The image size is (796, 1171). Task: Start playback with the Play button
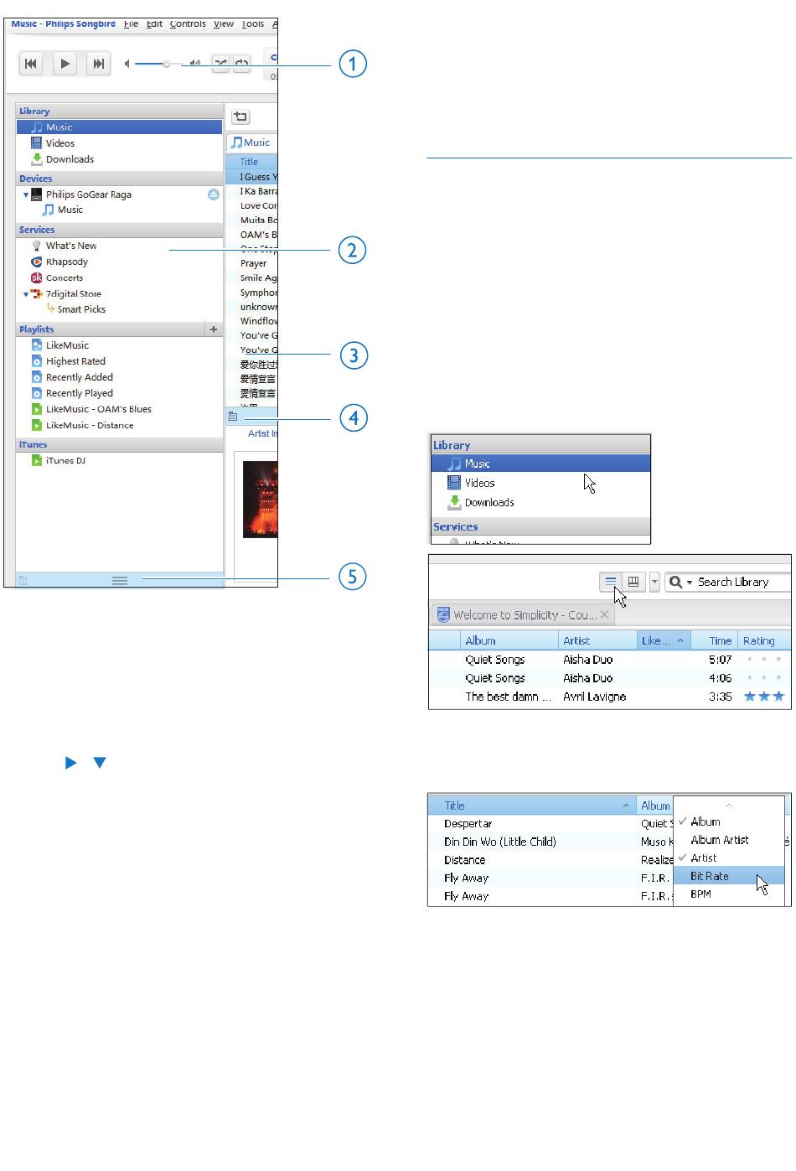65,64
